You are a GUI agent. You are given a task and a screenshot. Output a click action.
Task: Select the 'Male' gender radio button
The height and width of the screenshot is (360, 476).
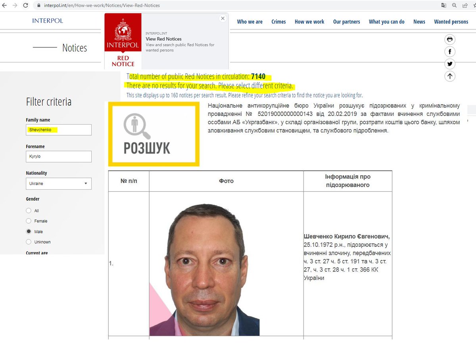click(x=29, y=231)
